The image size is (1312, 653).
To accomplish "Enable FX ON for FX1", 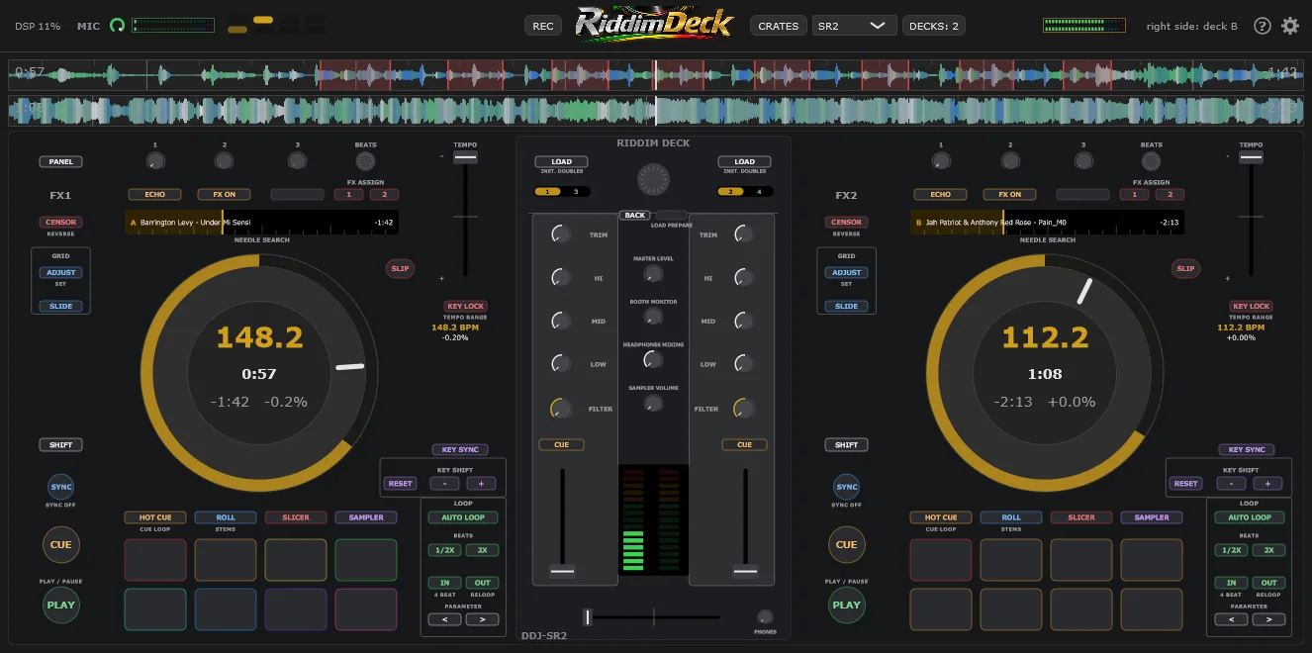I will click(x=224, y=194).
